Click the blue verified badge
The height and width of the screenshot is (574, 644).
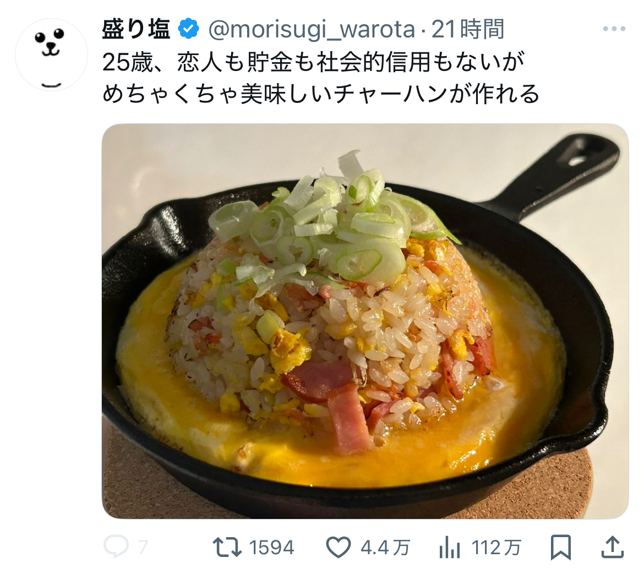[x=188, y=29]
